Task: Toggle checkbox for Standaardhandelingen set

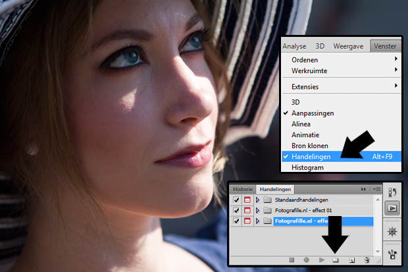Action: coord(236,200)
